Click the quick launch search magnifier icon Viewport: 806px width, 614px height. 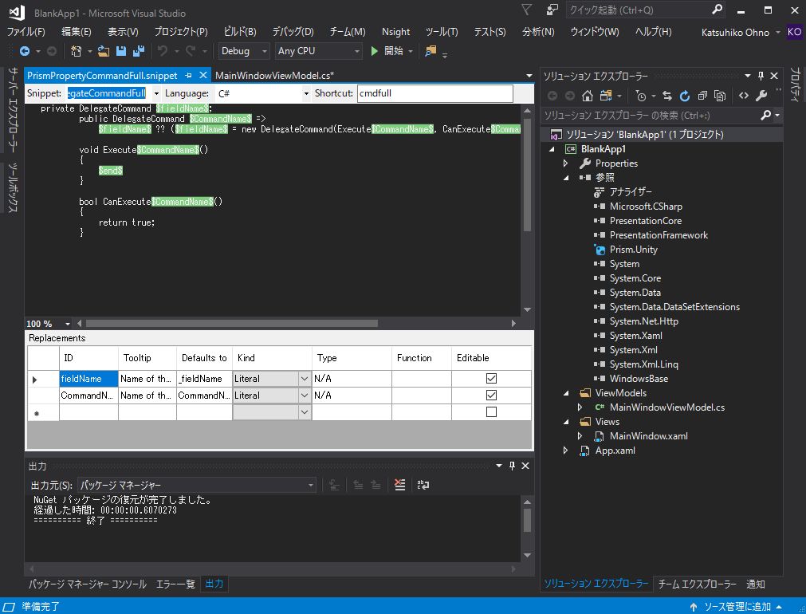point(717,10)
